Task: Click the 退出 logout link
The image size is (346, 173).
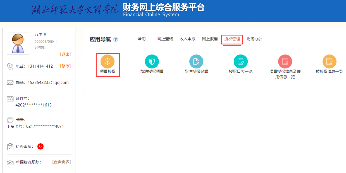Action: [65, 54]
